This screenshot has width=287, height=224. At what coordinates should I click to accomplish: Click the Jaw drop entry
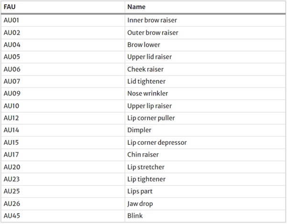(140, 203)
